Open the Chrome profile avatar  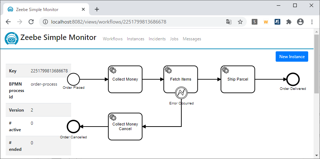300,22
